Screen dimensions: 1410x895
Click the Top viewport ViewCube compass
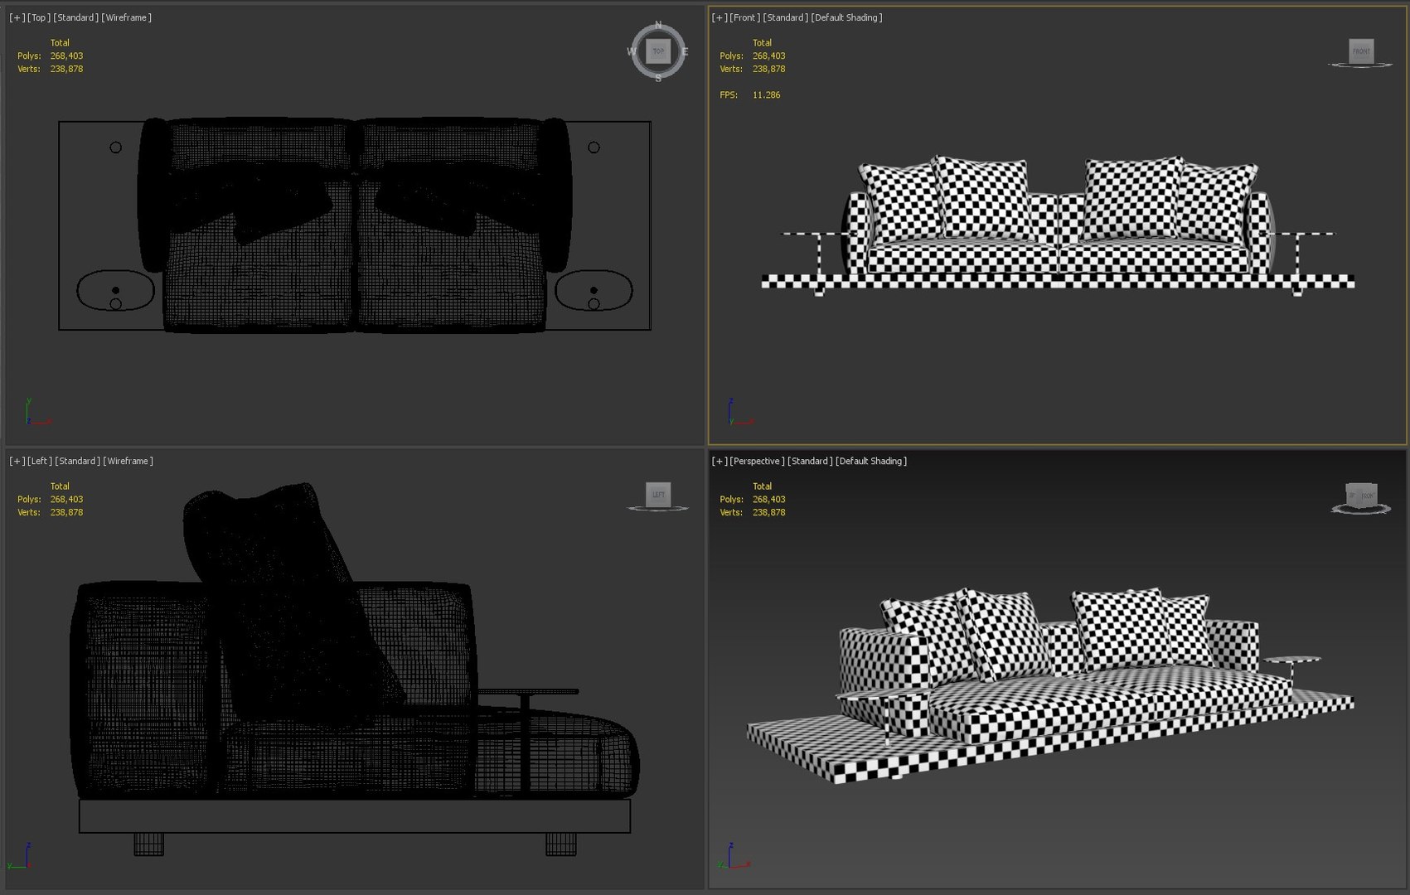[x=658, y=51]
